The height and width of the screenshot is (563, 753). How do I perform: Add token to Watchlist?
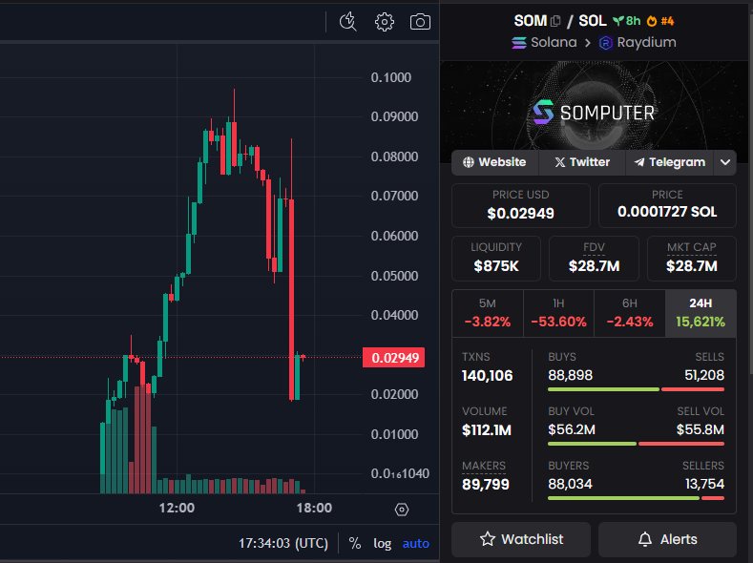pos(521,539)
